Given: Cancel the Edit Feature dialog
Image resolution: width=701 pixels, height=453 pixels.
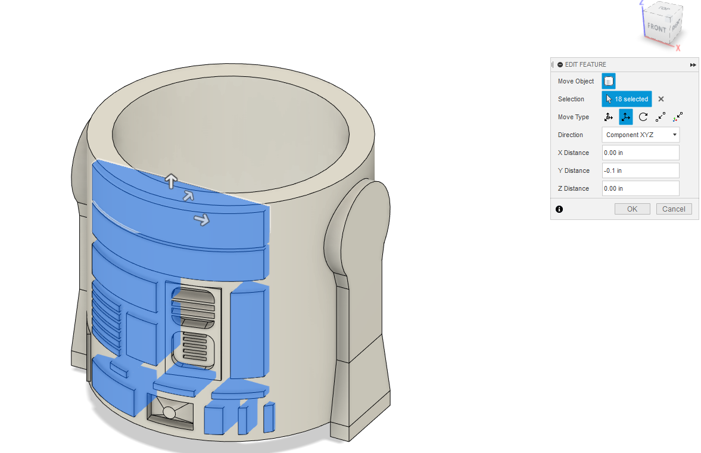Looking at the screenshot, I should (x=674, y=209).
